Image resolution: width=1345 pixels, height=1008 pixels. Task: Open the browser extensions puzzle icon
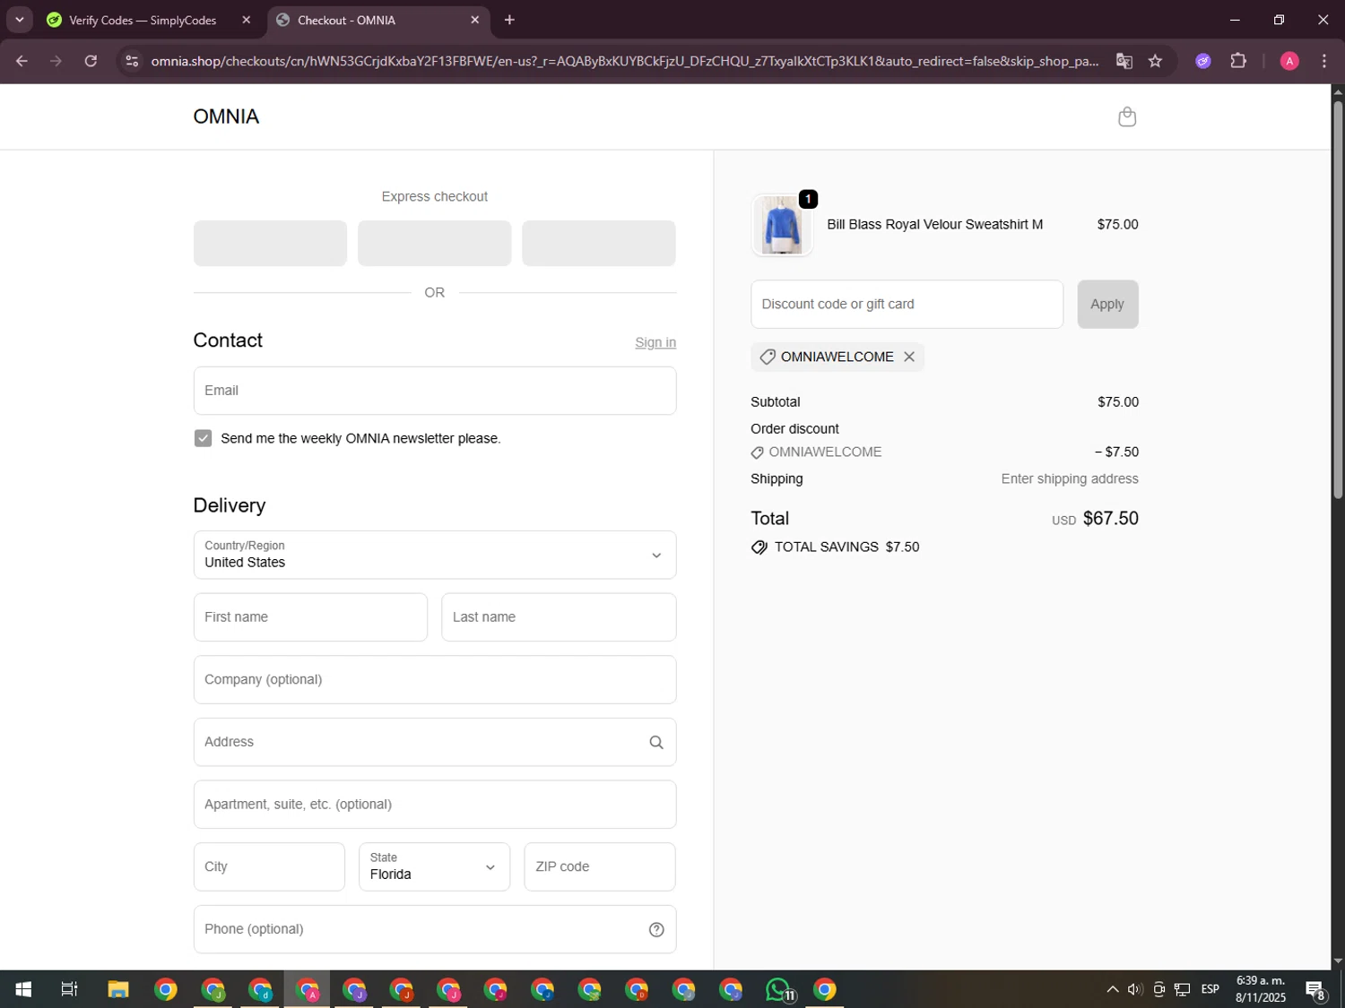[1238, 61]
